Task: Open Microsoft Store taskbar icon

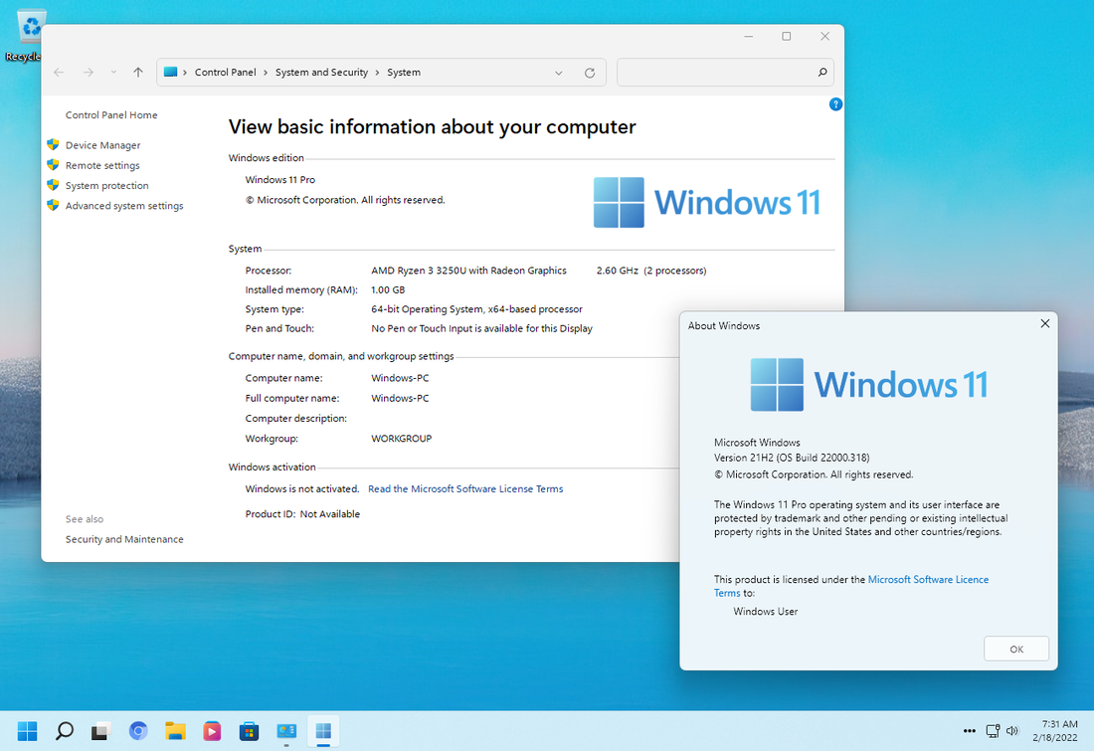Action: click(x=249, y=731)
